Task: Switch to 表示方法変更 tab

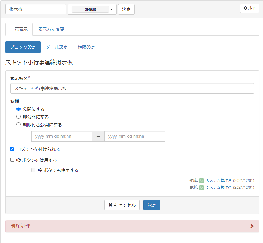Action: (51, 29)
